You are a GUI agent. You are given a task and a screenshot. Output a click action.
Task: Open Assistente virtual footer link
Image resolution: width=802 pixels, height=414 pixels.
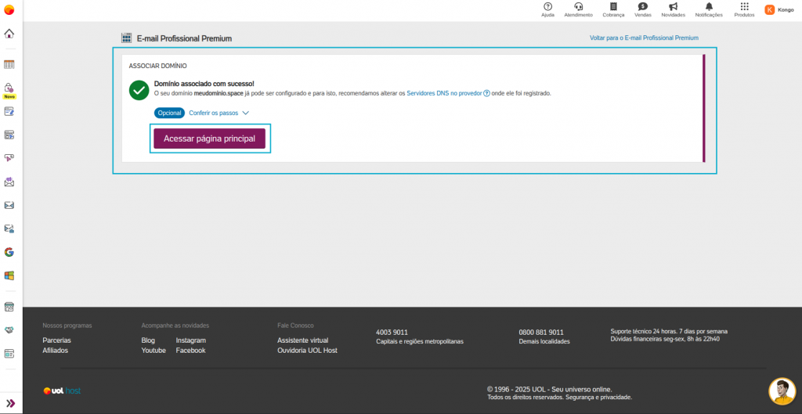point(303,340)
